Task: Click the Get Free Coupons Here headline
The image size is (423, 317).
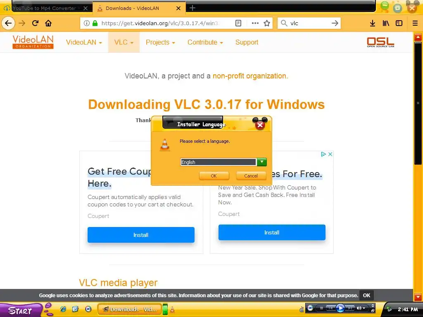Action: [119, 177]
